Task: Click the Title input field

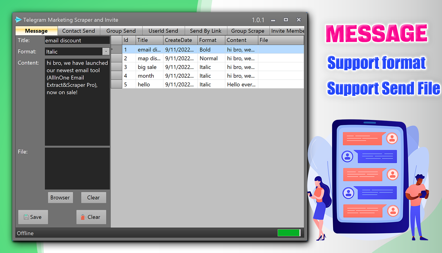Action: (x=77, y=40)
